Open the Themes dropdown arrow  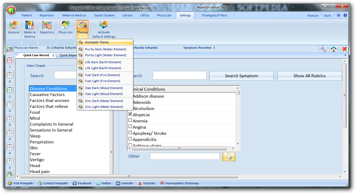pos(82,36)
